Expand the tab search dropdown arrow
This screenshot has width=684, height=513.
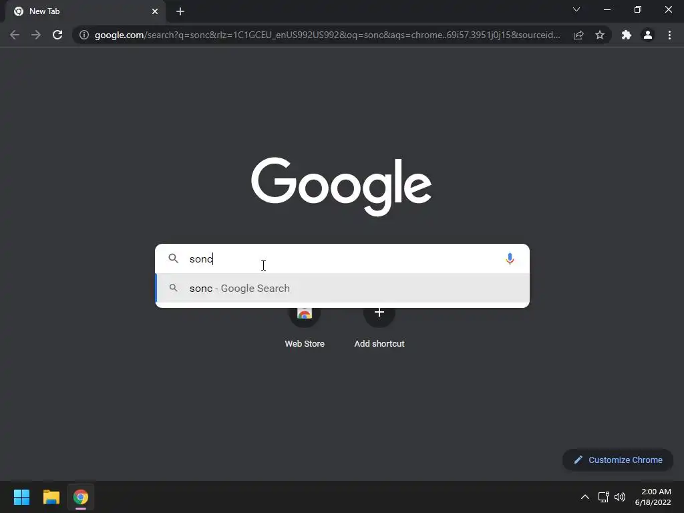pyautogui.click(x=576, y=9)
